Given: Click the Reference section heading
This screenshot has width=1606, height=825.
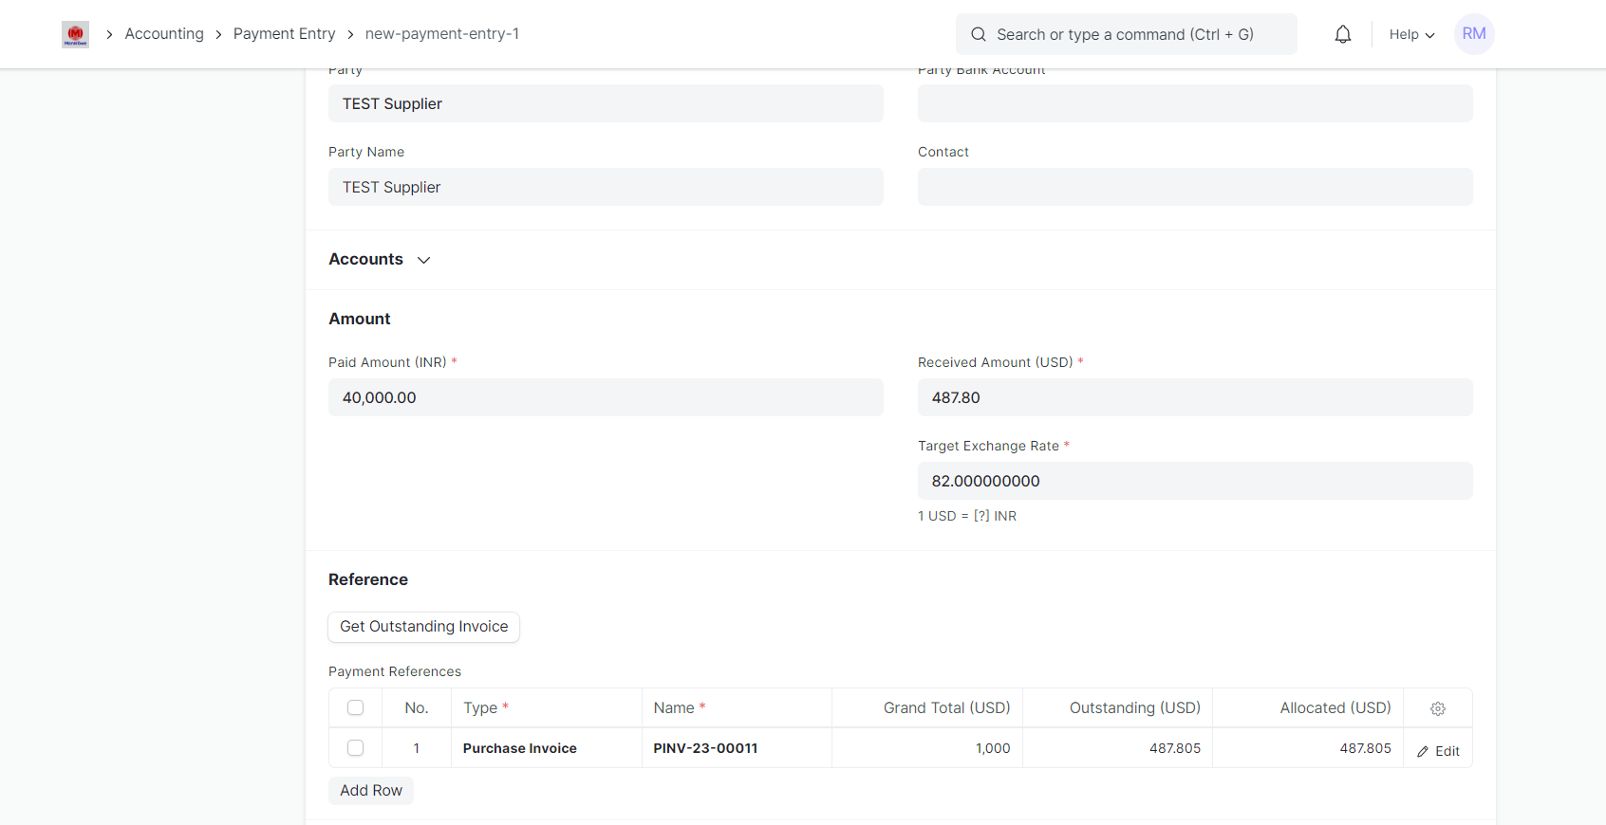Looking at the screenshot, I should click(x=368, y=579).
